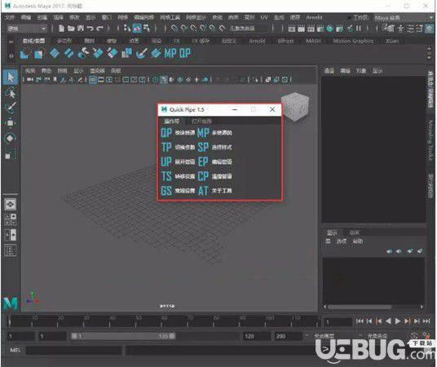This screenshot has width=437, height=367.
Task: Select the Lasso select tool in toolbox
Action: point(11,92)
